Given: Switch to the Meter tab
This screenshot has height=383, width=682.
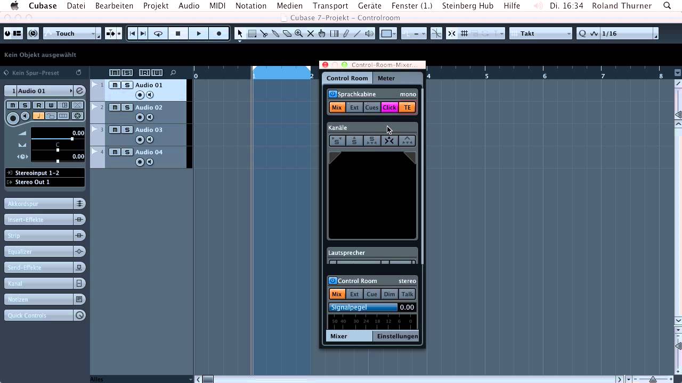Looking at the screenshot, I should pos(386,78).
